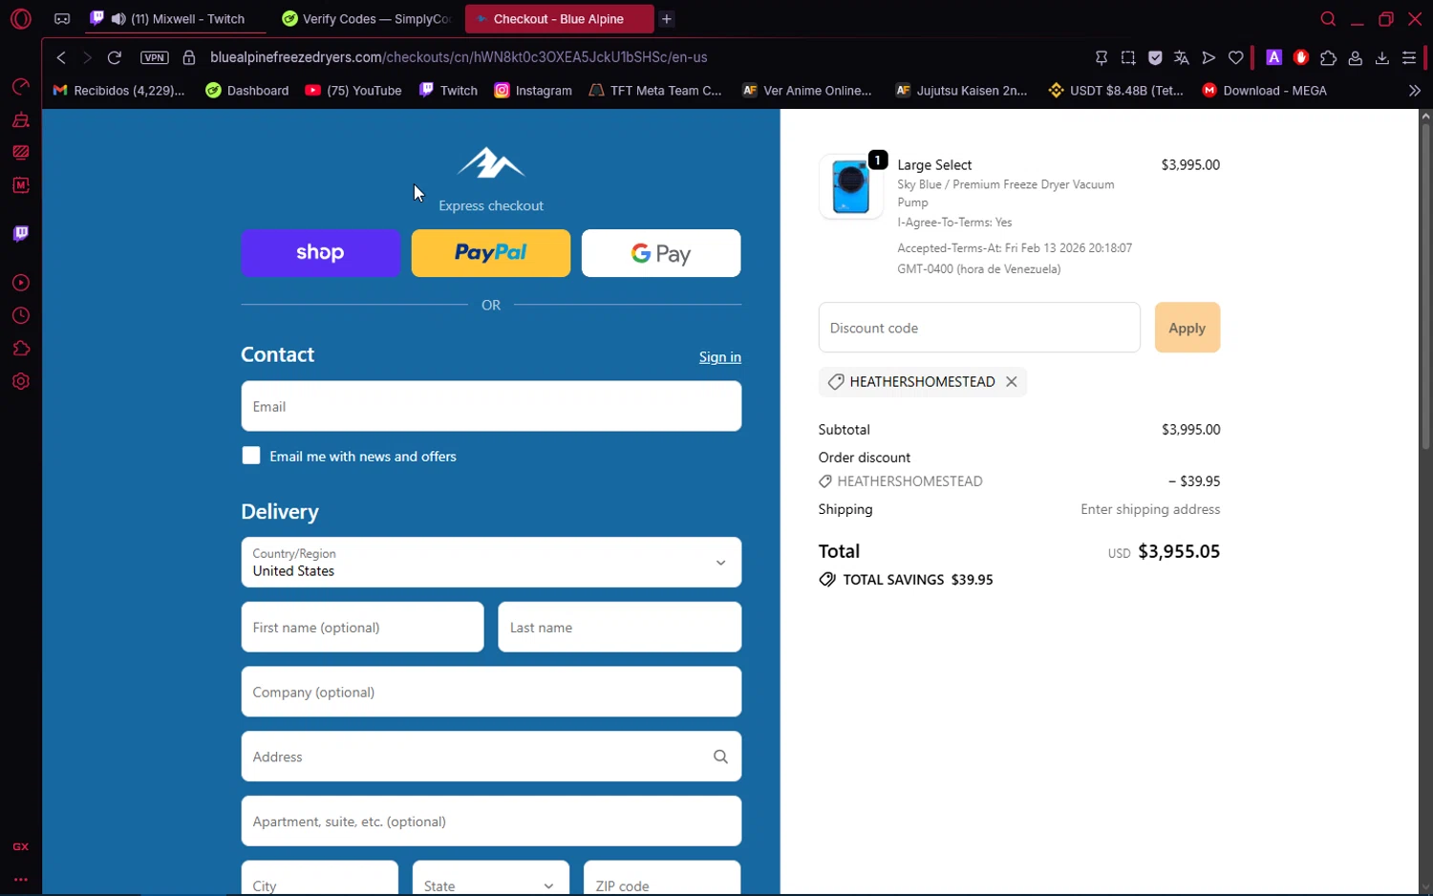Image resolution: width=1433 pixels, height=896 pixels.
Task: Open Twitch panel in the sidebar
Action: click(x=21, y=234)
